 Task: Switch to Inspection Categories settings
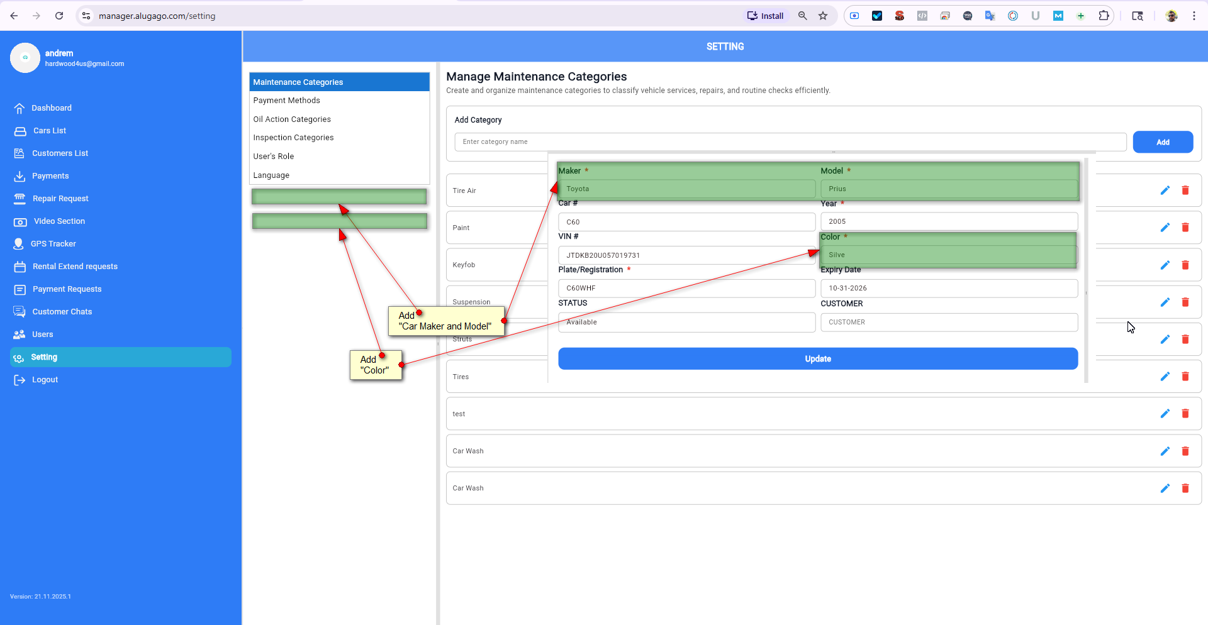pyautogui.click(x=293, y=138)
